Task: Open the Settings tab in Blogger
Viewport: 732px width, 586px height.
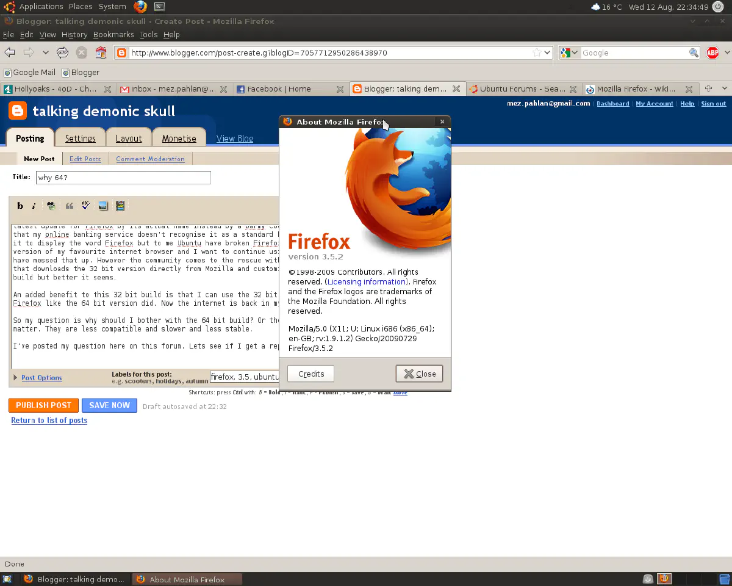Action: 81,139
